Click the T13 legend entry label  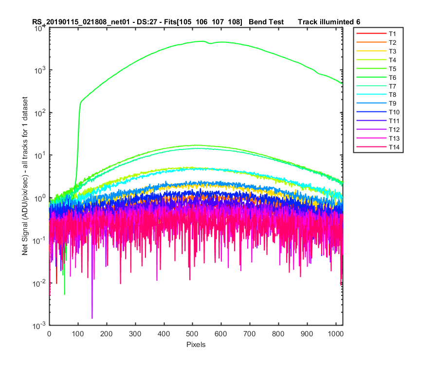394,138
